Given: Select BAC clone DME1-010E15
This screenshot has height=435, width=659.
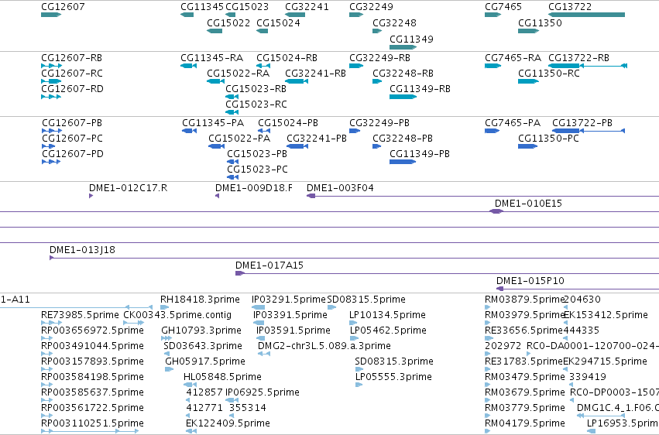Looking at the screenshot, I should click(x=528, y=204).
